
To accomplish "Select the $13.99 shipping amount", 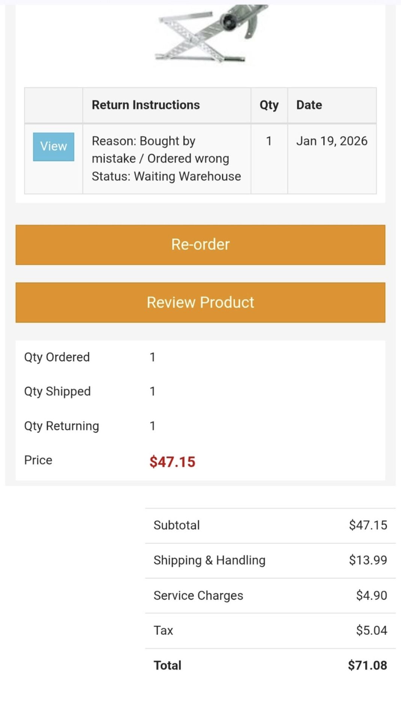I will point(368,560).
